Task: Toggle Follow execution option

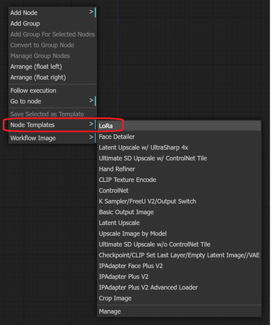Action: [52, 90]
